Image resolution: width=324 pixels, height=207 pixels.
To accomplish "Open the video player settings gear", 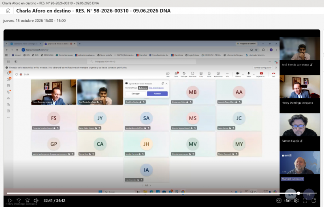I will [296, 201].
